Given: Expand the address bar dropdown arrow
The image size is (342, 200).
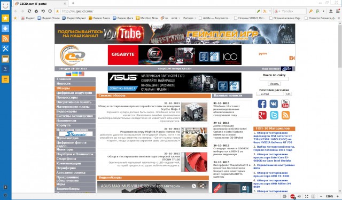Looking at the screenshot, I should (270, 11).
